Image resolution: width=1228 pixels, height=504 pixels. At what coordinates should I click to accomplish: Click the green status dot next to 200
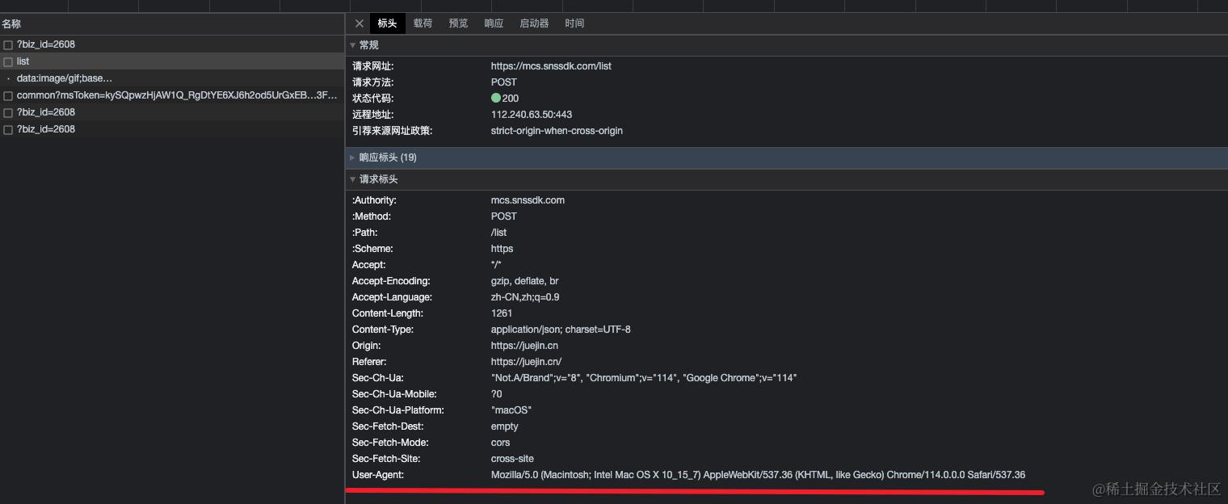coord(496,98)
